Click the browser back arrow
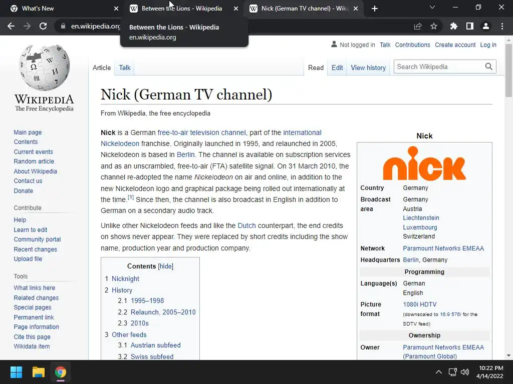 tap(11, 26)
